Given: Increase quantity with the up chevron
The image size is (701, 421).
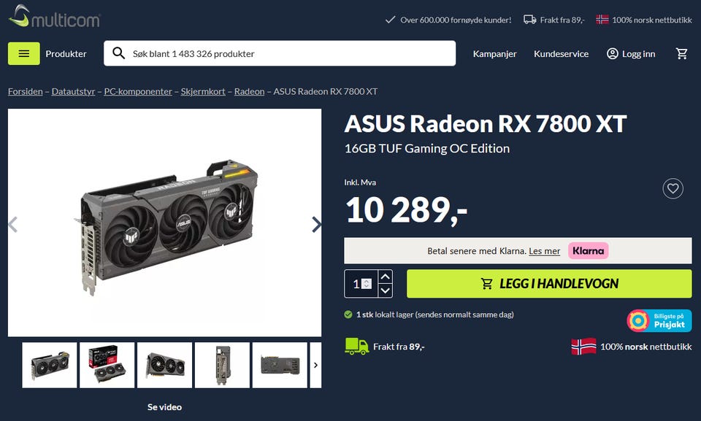Looking at the screenshot, I should click(386, 277).
